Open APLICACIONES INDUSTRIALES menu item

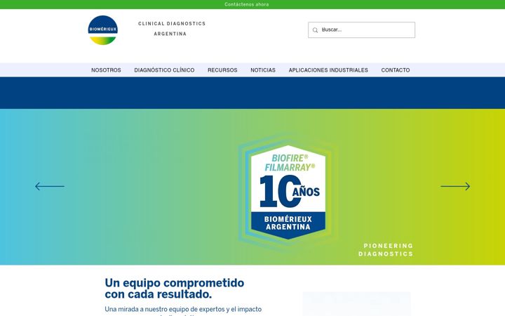(x=328, y=70)
